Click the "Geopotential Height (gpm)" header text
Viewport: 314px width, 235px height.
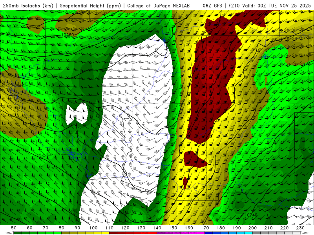(x=90, y=5)
